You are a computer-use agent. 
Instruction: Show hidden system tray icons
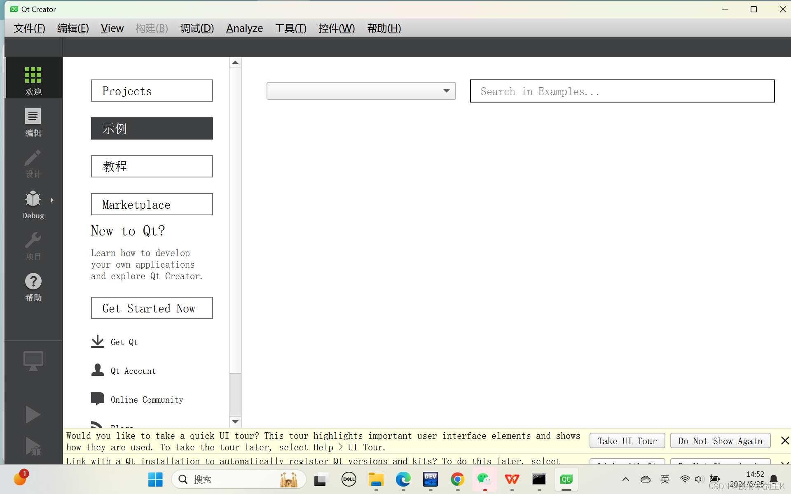(x=625, y=479)
